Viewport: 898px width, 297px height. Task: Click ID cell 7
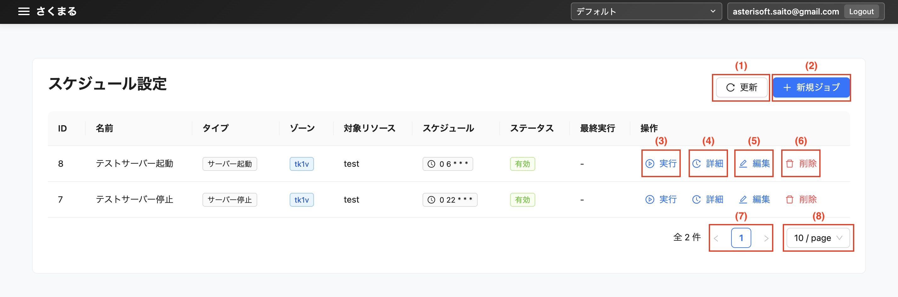tap(60, 200)
